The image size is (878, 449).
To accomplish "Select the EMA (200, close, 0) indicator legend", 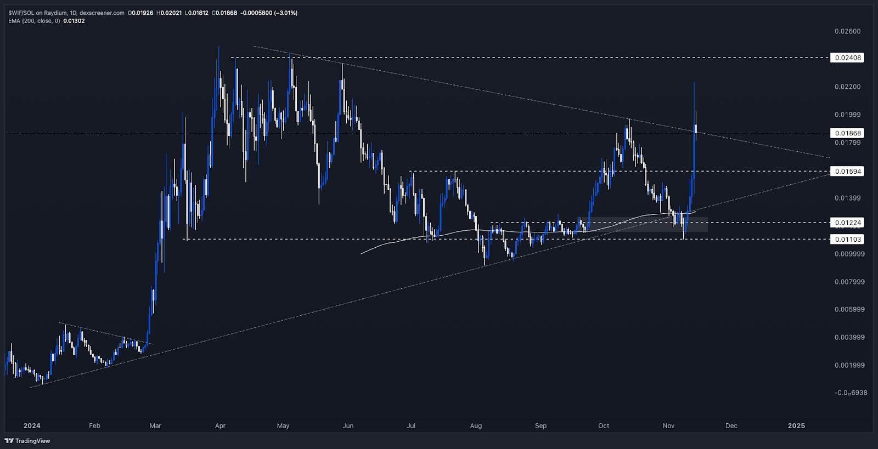I will tap(34, 21).
